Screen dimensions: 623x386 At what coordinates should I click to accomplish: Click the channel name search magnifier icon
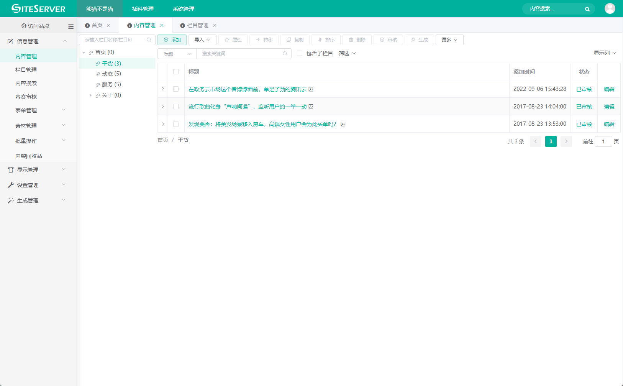(149, 39)
